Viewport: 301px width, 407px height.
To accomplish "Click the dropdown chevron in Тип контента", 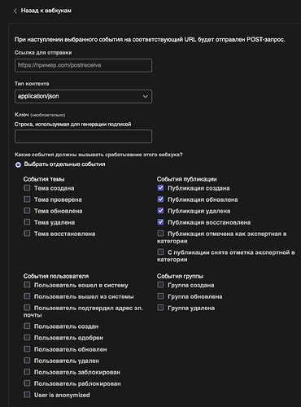I will 146,96.
